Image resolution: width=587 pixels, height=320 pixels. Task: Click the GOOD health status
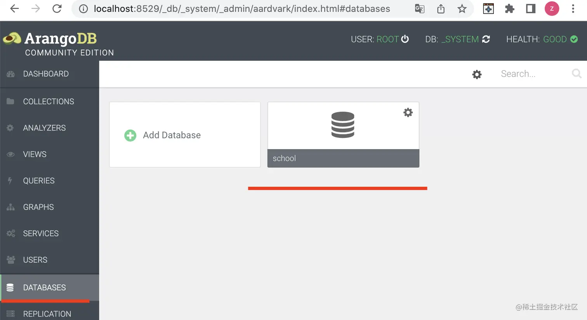pos(555,39)
